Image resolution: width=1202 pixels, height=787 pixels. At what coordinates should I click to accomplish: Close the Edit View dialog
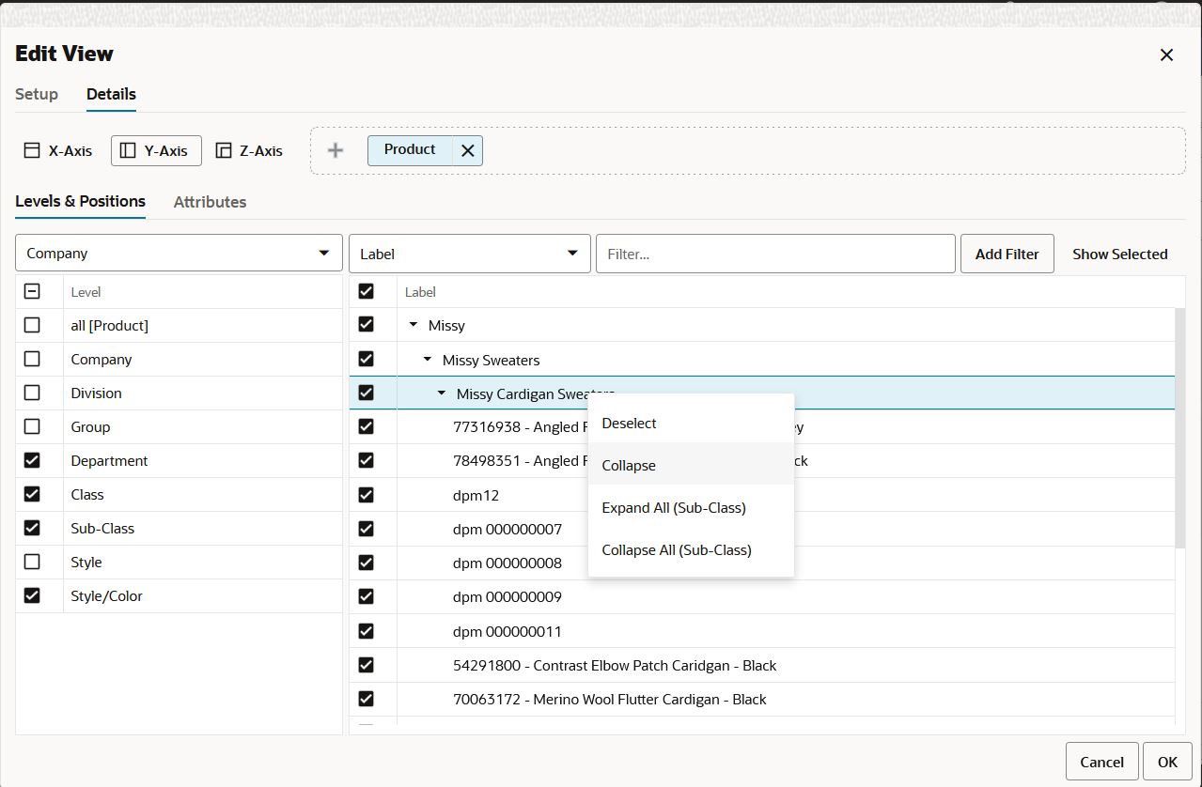1166,54
